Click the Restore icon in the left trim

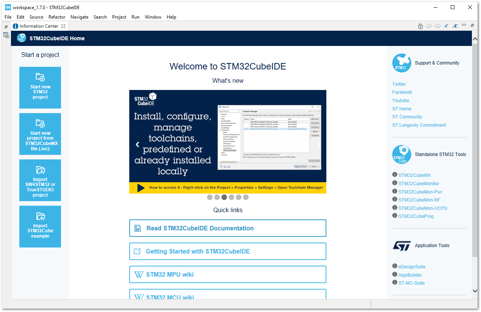pyautogui.click(x=6, y=27)
